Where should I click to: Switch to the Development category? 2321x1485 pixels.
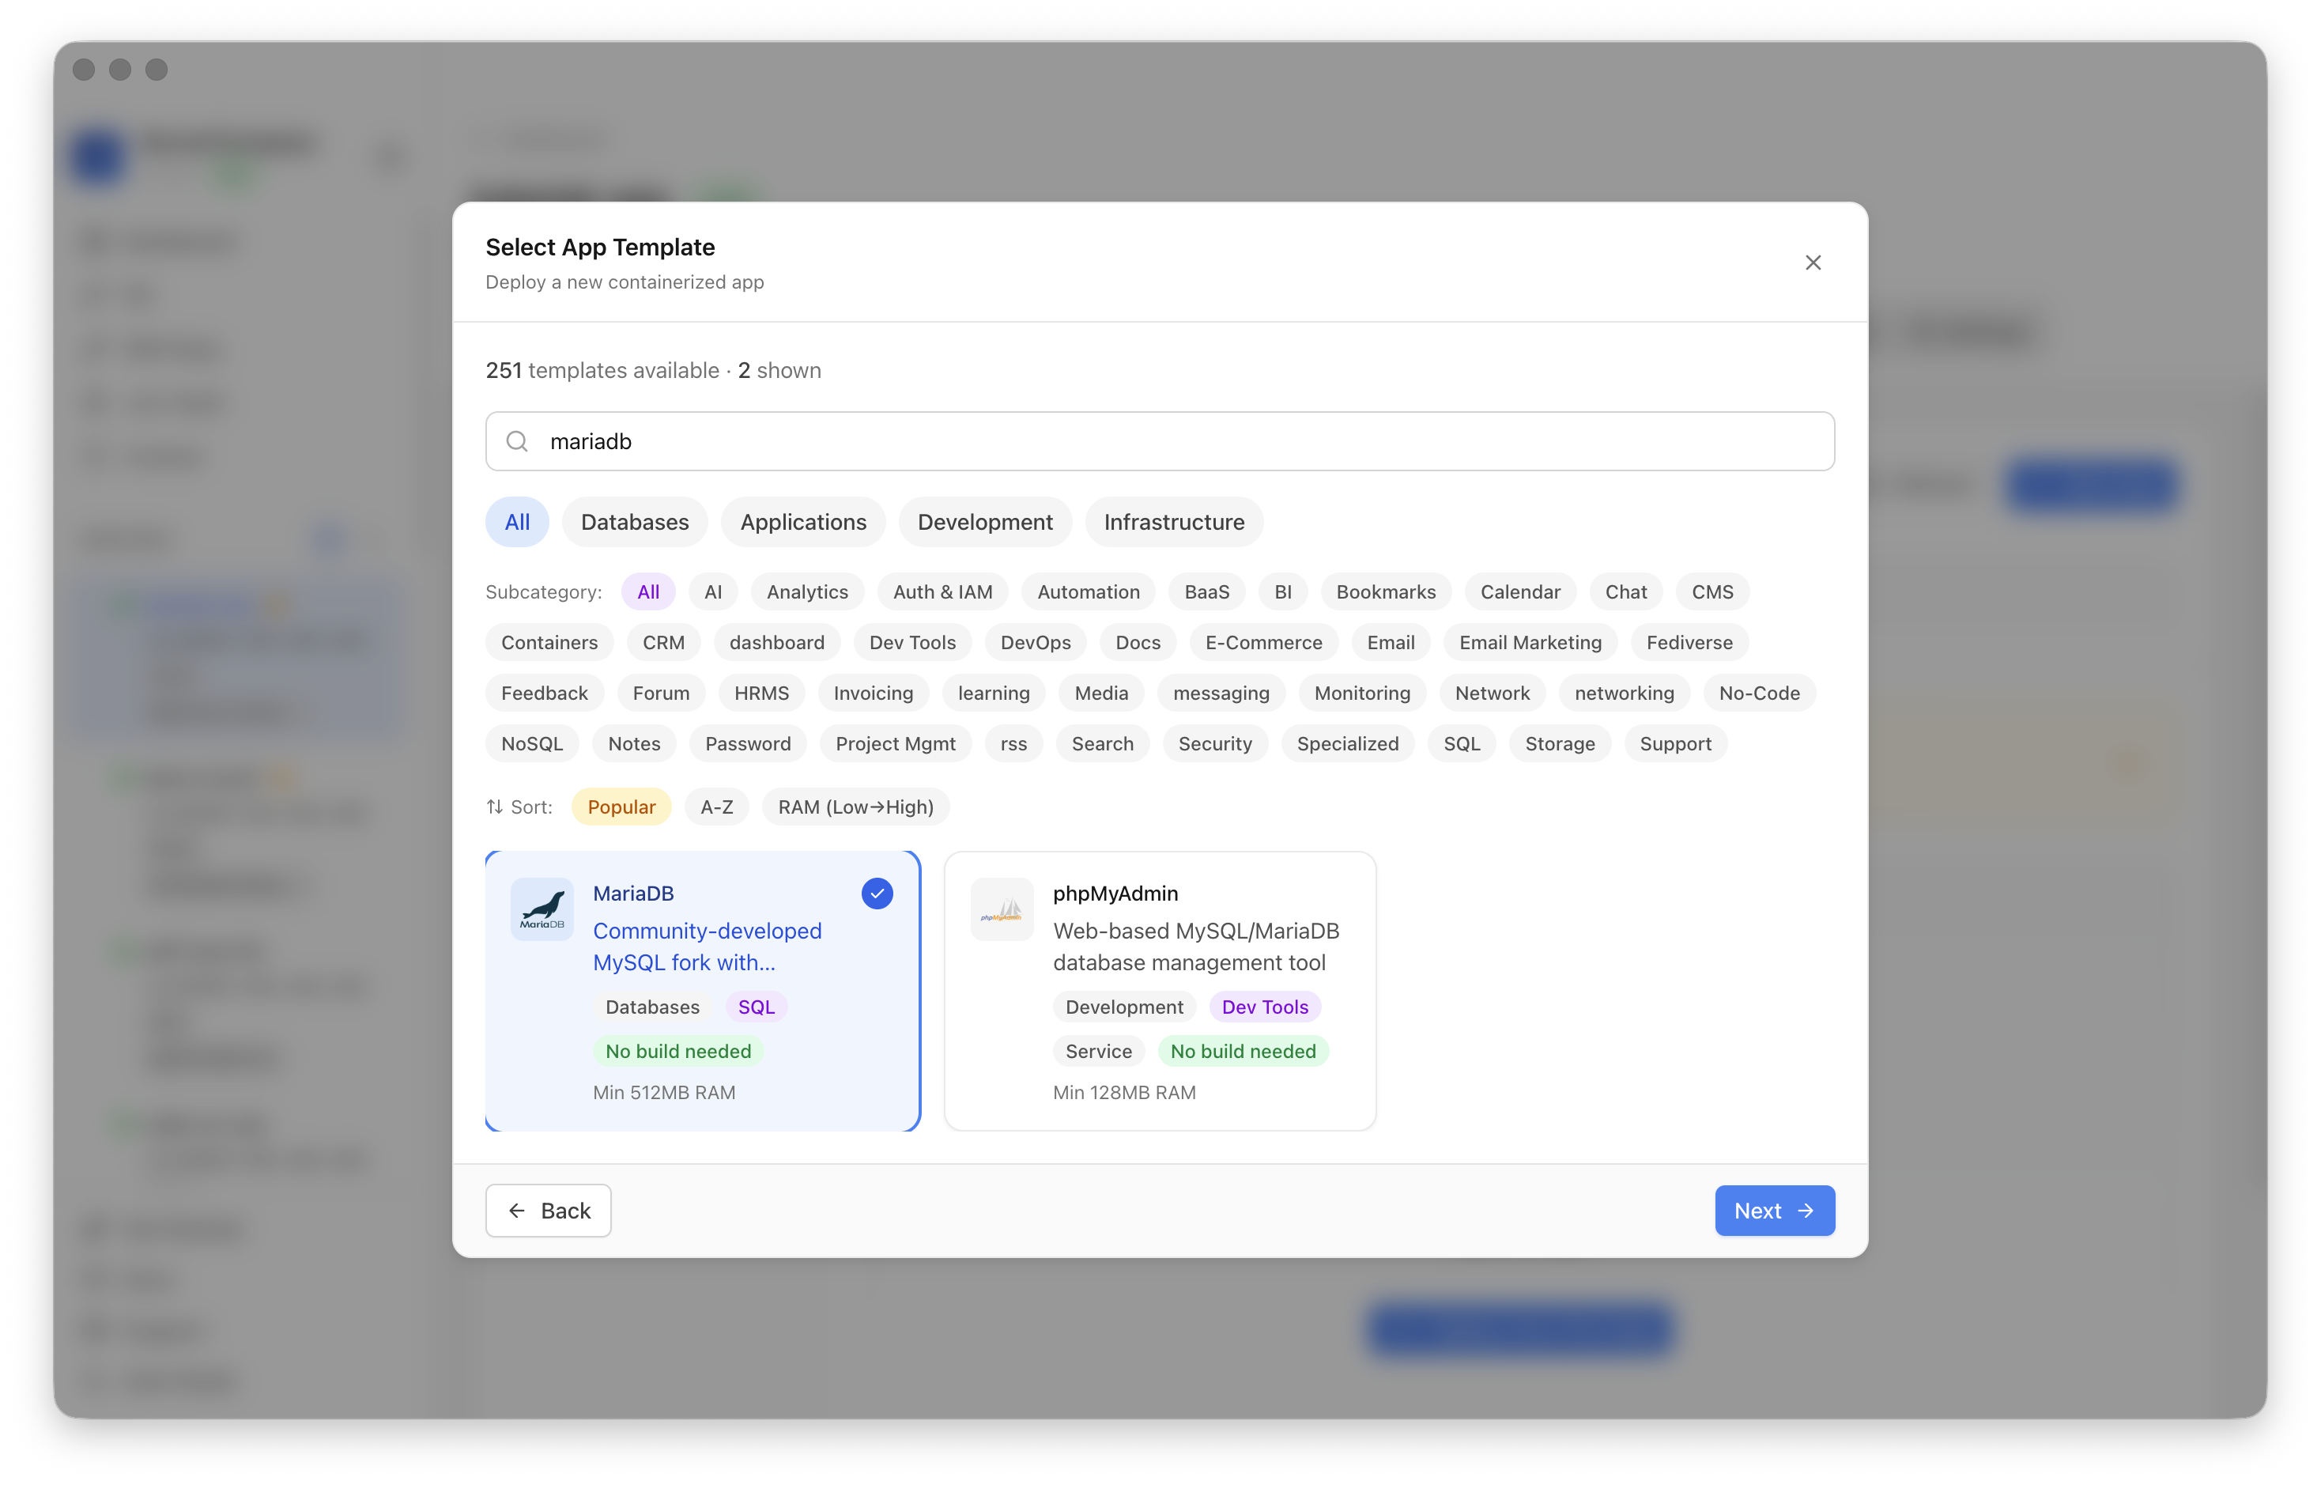pos(985,522)
